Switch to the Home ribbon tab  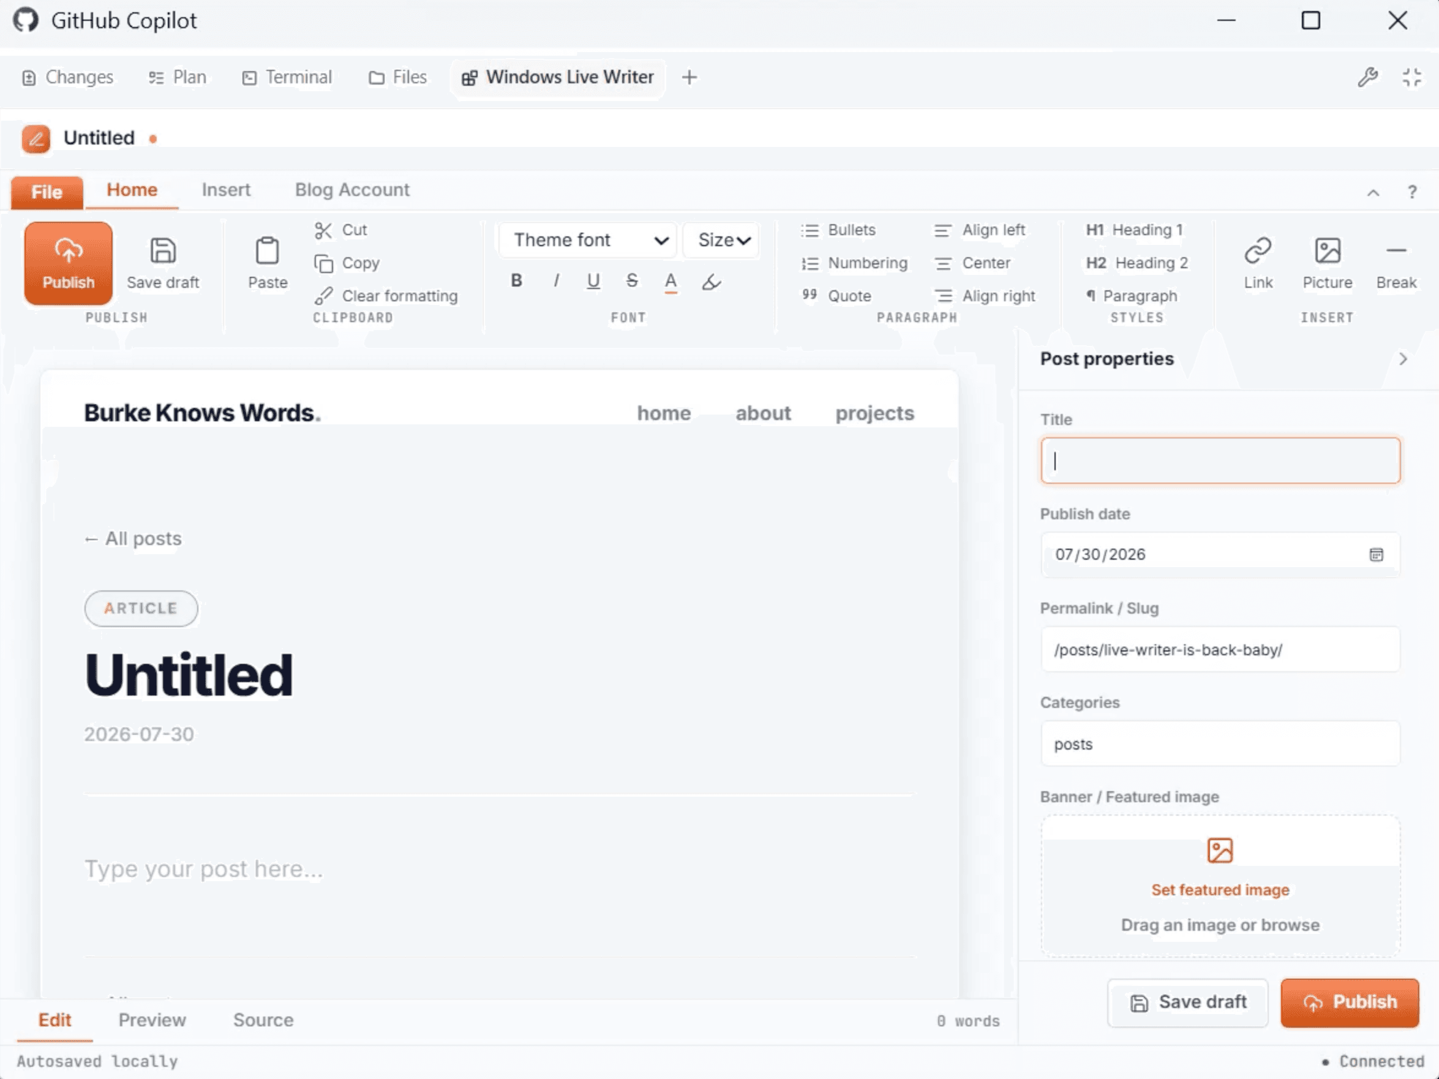(132, 190)
